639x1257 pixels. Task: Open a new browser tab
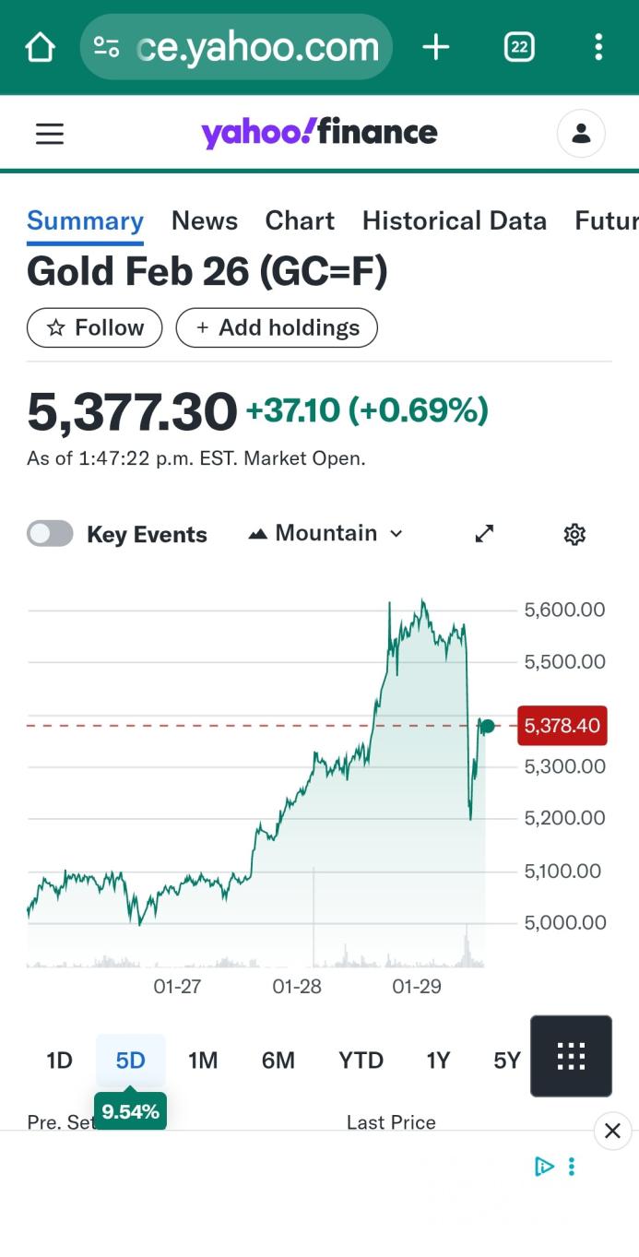[435, 47]
